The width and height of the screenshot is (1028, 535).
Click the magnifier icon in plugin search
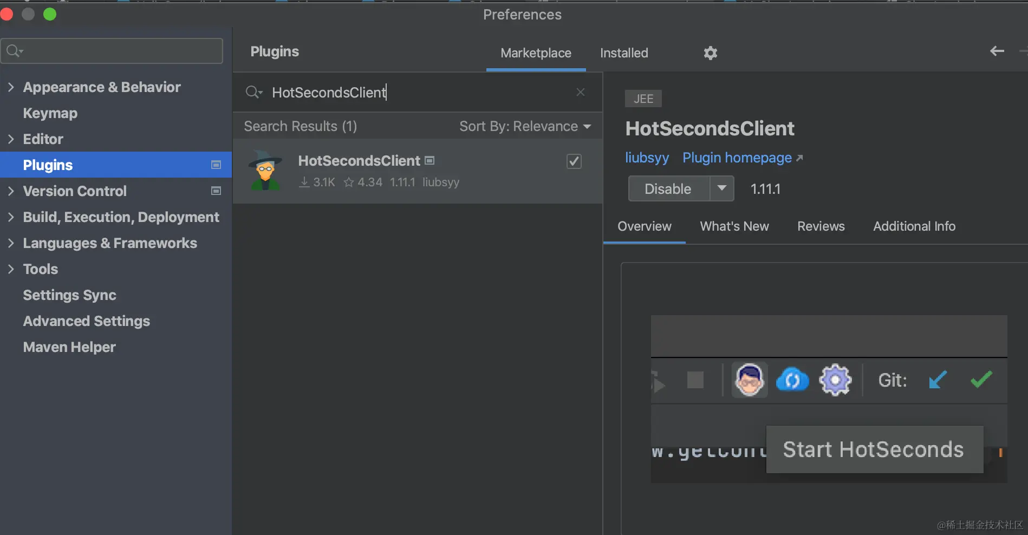point(253,93)
